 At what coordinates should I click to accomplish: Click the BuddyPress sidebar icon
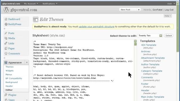click(x=6, y=24)
